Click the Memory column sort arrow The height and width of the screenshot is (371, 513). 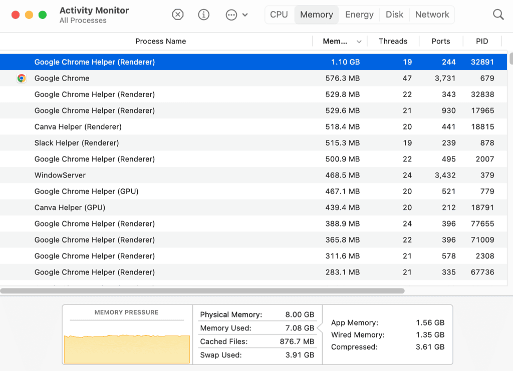[x=358, y=41]
